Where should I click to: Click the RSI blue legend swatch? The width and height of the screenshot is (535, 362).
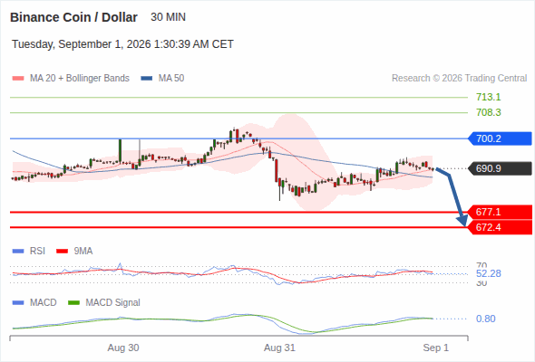tap(18, 252)
